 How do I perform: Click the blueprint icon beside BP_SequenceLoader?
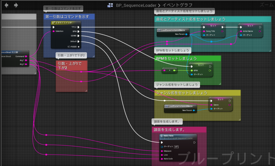pos(110,5)
